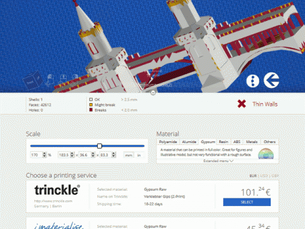Click the 183.5 dimension field
Image resolution: width=305 pixels, height=229 pixels.
[64, 155]
